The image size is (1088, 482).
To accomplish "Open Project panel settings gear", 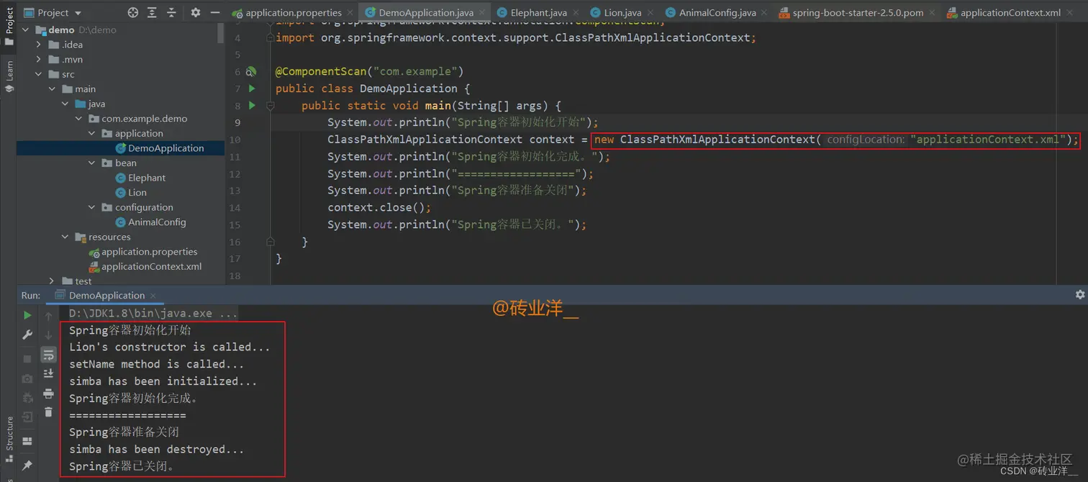I will click(196, 12).
